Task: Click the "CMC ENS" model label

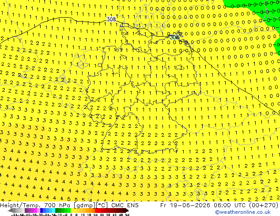Action: (125, 205)
